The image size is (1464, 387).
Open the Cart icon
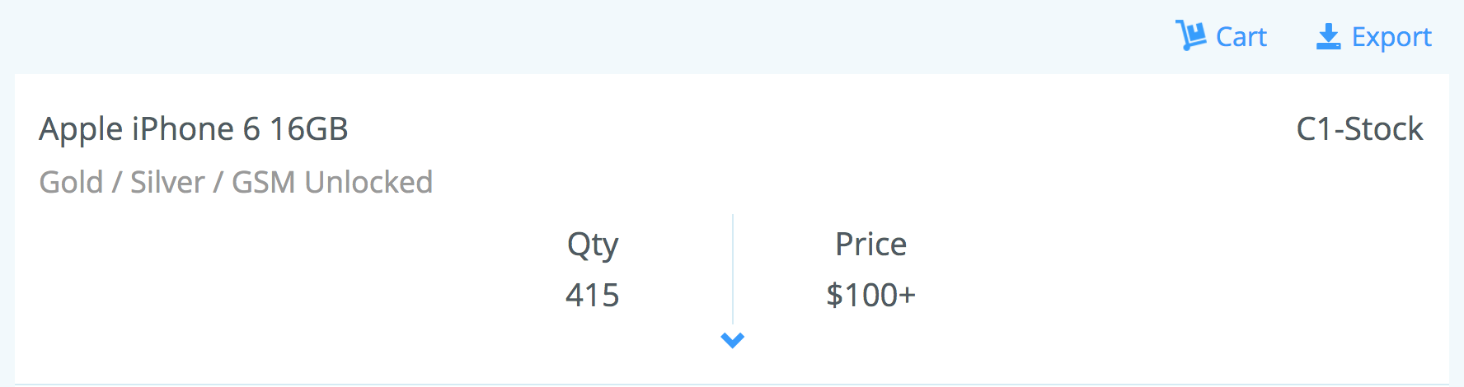point(1190,35)
